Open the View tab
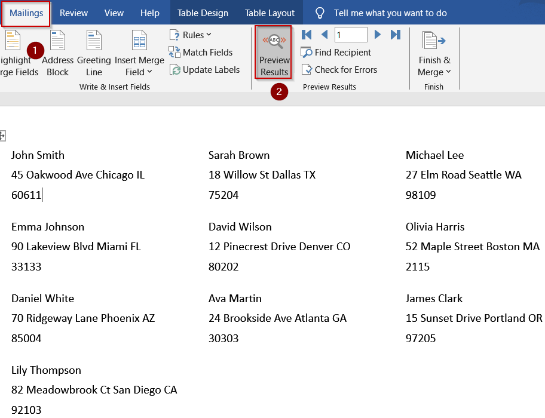Viewport: 545px width, 418px height. click(x=114, y=13)
